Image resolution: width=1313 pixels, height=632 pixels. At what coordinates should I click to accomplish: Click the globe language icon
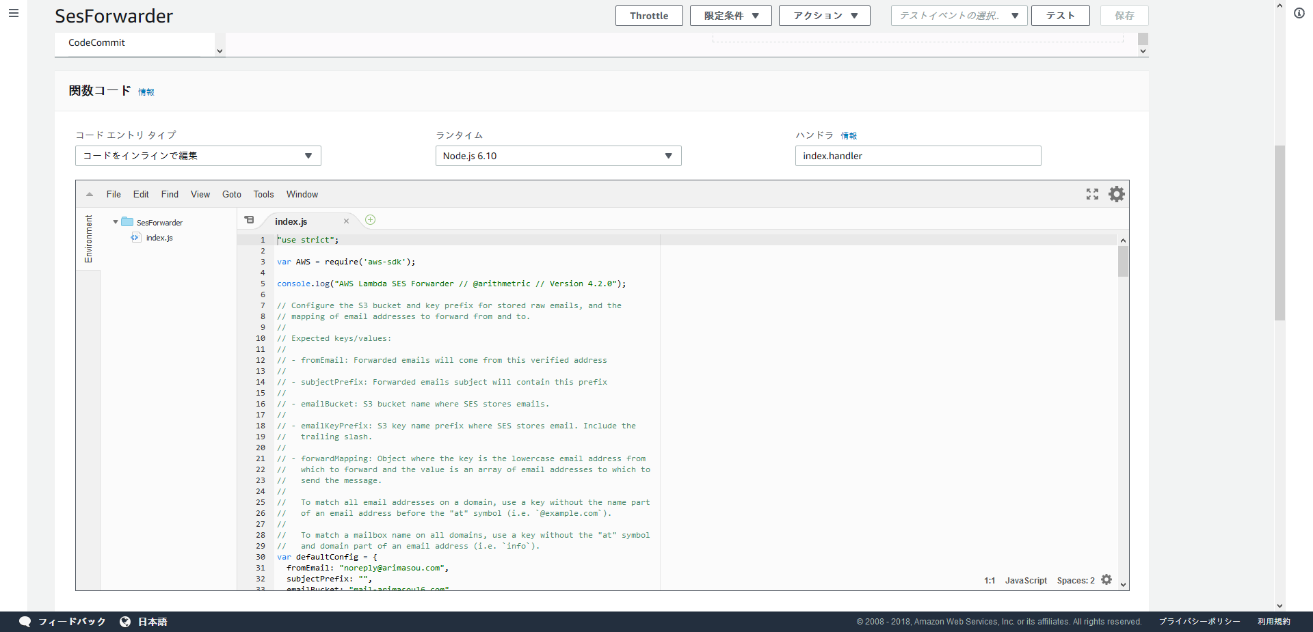pyautogui.click(x=125, y=622)
